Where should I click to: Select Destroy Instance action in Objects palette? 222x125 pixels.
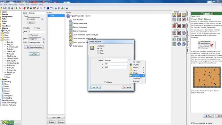pyautogui.click(x=179, y=19)
